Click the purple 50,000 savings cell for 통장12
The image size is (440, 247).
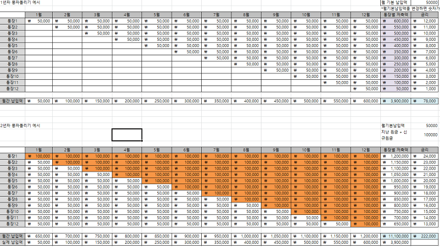point(395,89)
